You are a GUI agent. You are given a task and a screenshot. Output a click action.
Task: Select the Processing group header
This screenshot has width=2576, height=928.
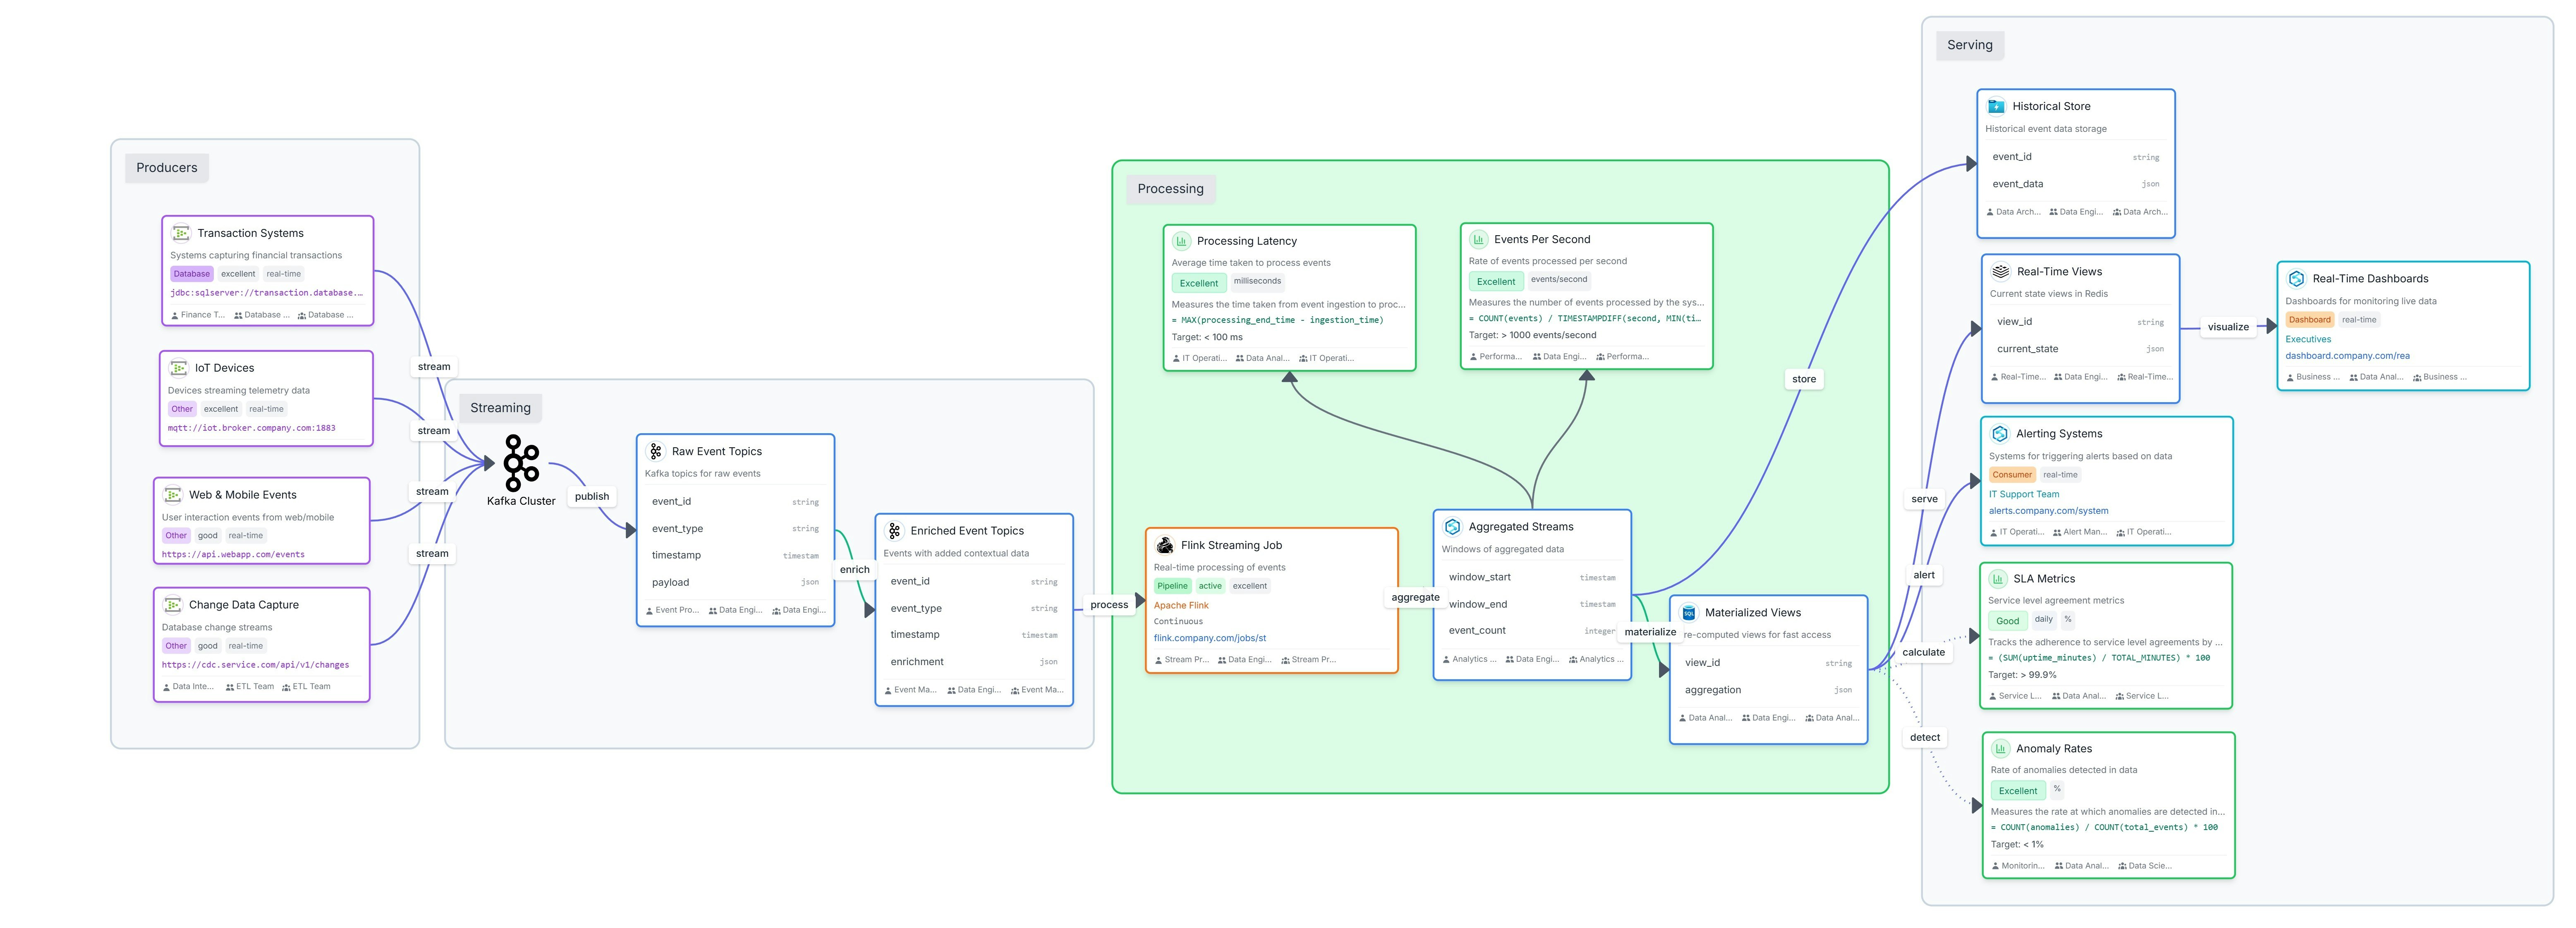1171,189
